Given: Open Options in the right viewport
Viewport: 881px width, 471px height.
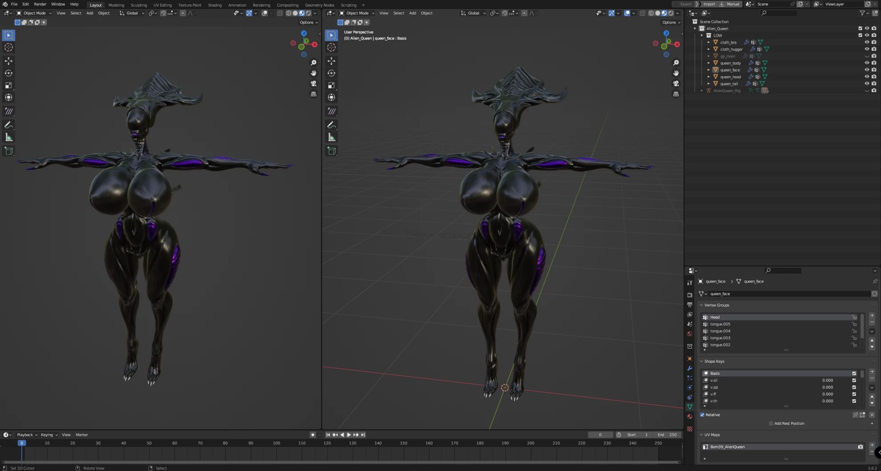Looking at the screenshot, I should point(671,22).
